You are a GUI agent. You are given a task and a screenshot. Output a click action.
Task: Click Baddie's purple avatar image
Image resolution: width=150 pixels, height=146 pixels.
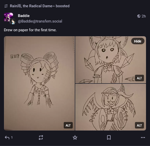pyautogui.click(x=9, y=17)
